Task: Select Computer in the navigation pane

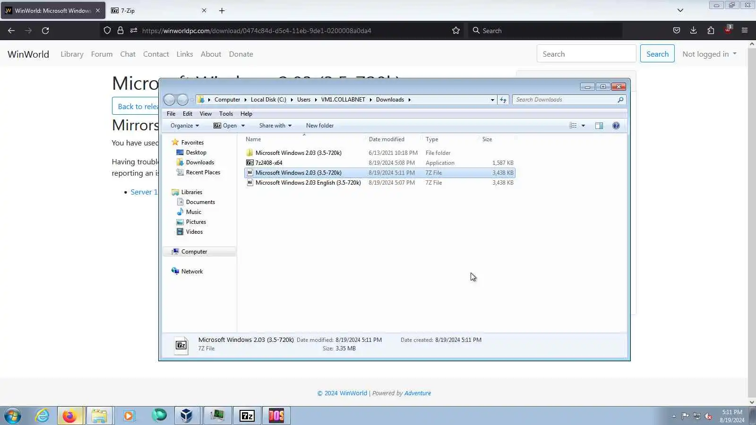Action: [x=194, y=252]
